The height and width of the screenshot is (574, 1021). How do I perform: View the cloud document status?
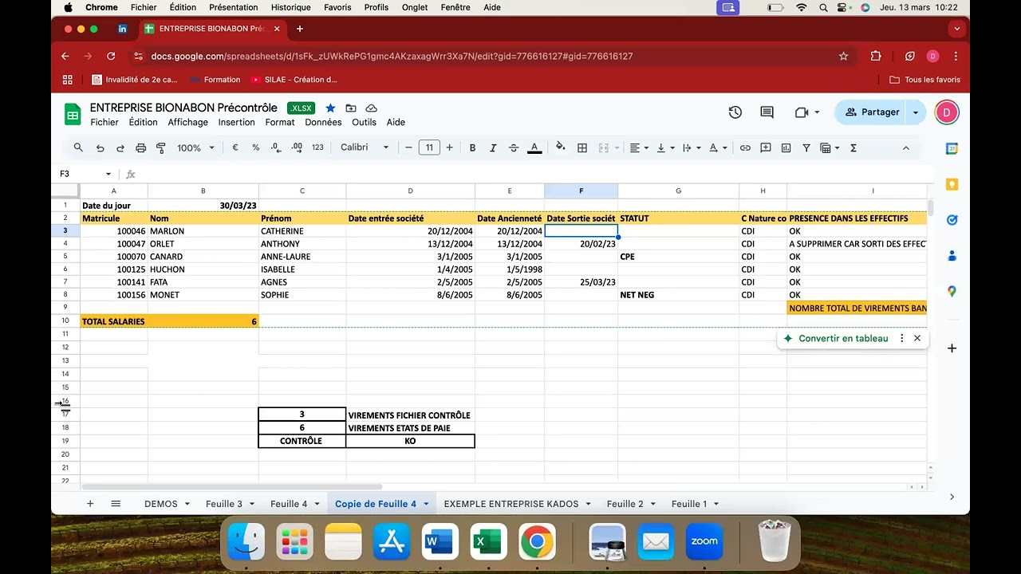372,108
